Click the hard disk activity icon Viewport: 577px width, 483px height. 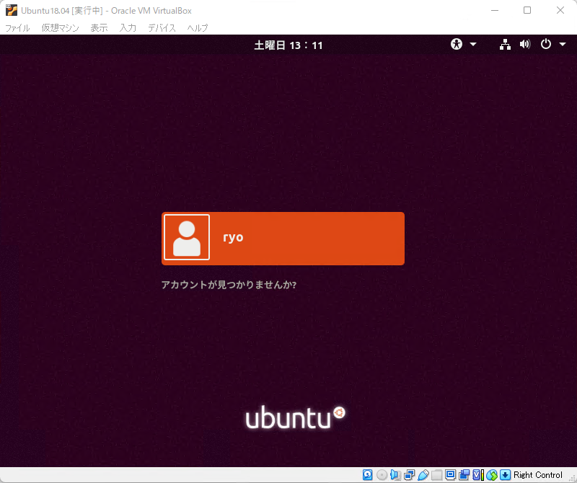pos(366,475)
